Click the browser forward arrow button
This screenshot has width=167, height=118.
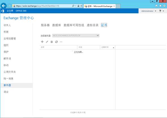point(9,6)
